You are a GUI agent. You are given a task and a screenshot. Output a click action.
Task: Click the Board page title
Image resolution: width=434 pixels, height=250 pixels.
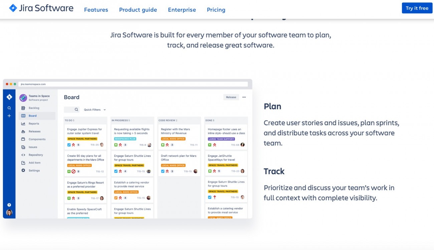(x=72, y=97)
